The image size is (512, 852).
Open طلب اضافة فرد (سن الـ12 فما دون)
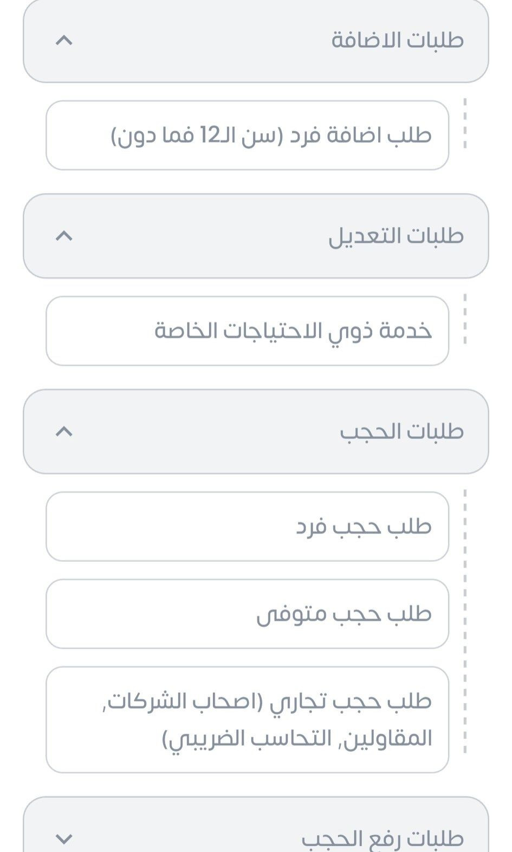coord(248,135)
